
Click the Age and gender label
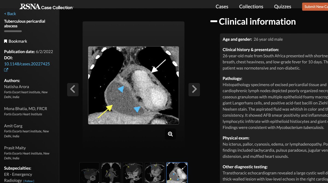[237, 39]
